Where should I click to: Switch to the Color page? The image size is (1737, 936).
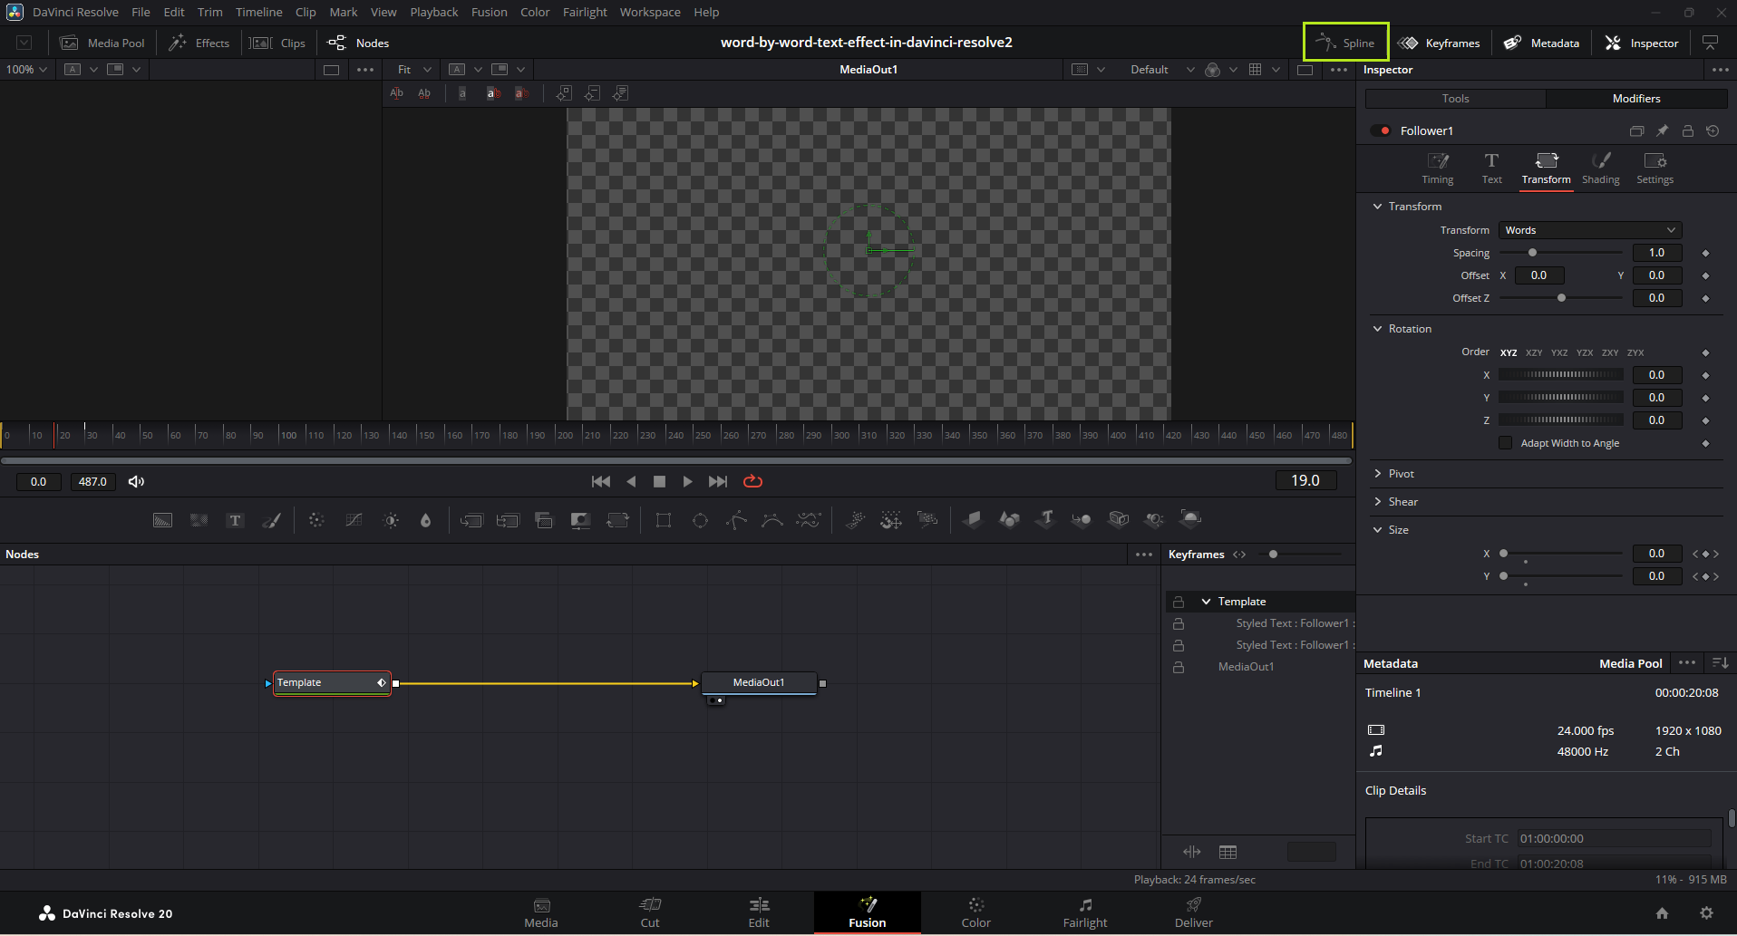pyautogui.click(x=975, y=912)
